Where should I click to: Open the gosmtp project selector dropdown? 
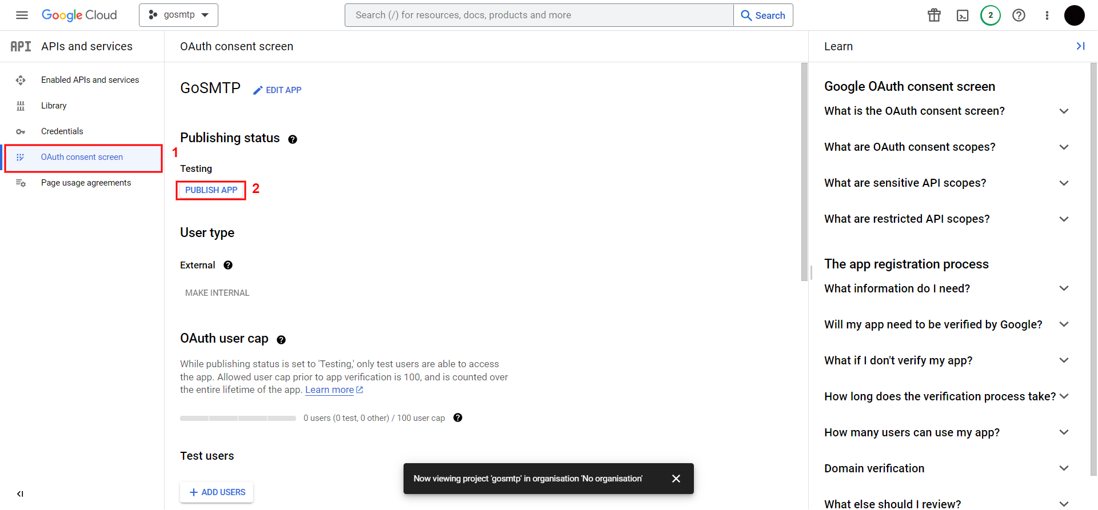178,15
